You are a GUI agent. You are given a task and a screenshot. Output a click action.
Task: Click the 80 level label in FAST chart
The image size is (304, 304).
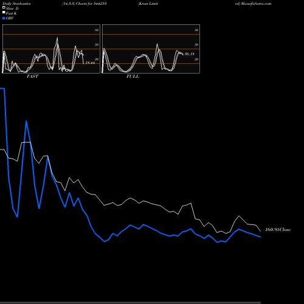(x=97, y=30)
